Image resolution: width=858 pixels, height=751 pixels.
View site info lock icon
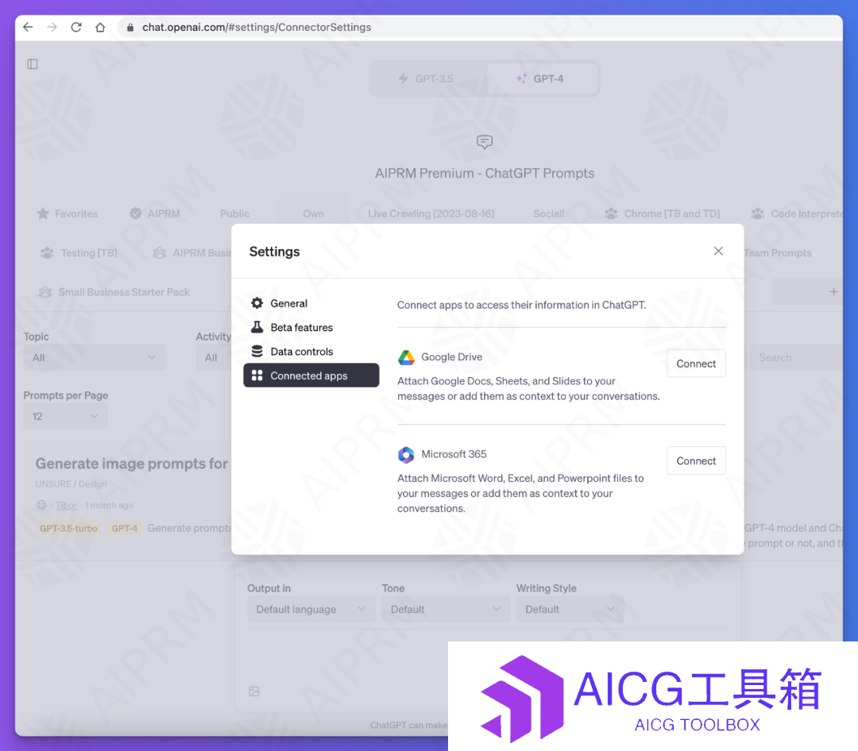coord(130,27)
